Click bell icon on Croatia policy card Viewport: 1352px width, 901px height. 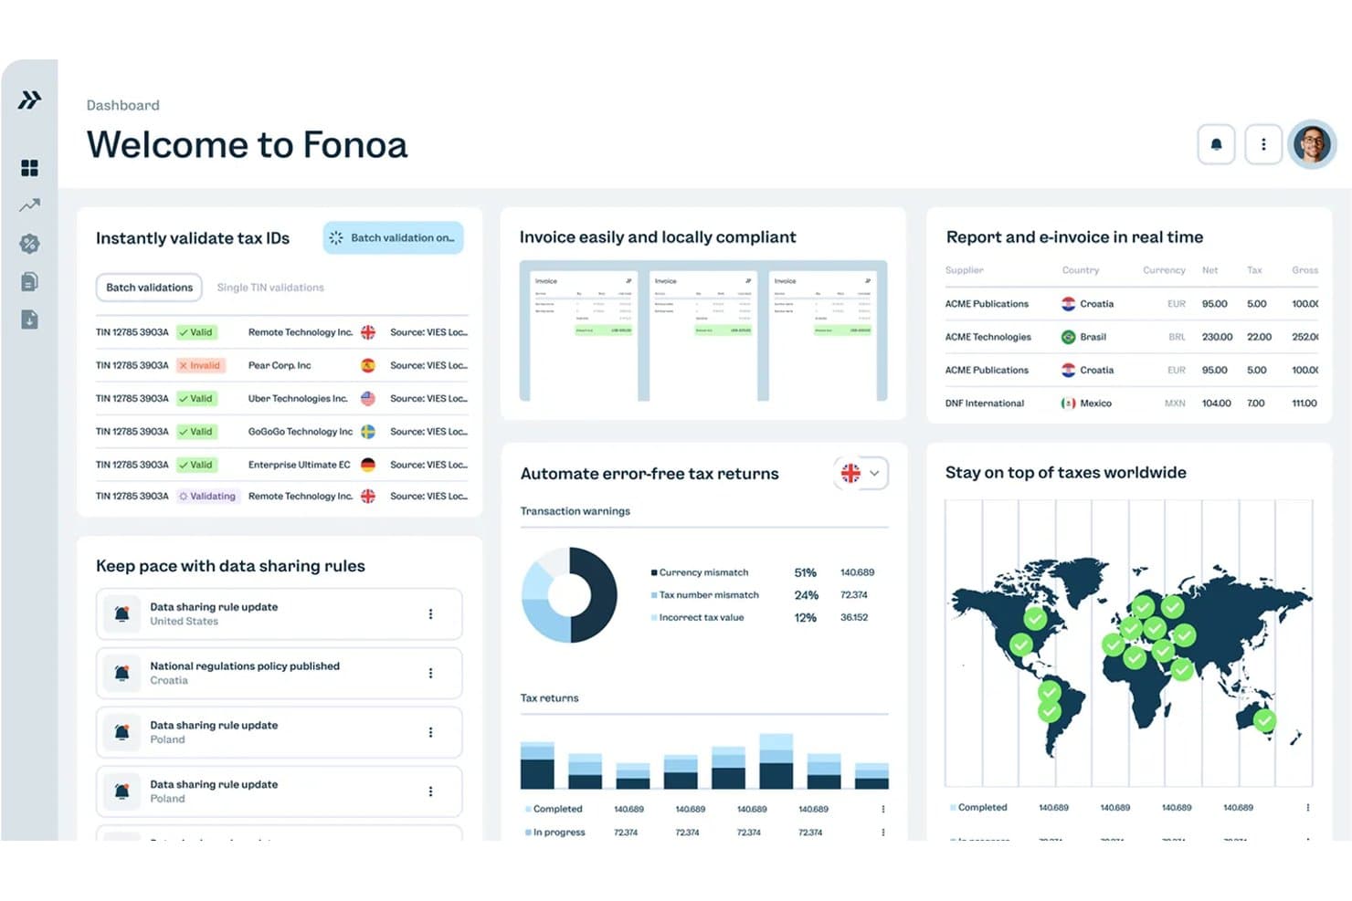(121, 674)
